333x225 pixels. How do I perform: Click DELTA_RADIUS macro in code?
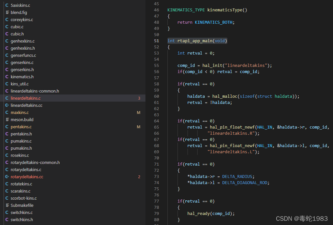coord(237,177)
